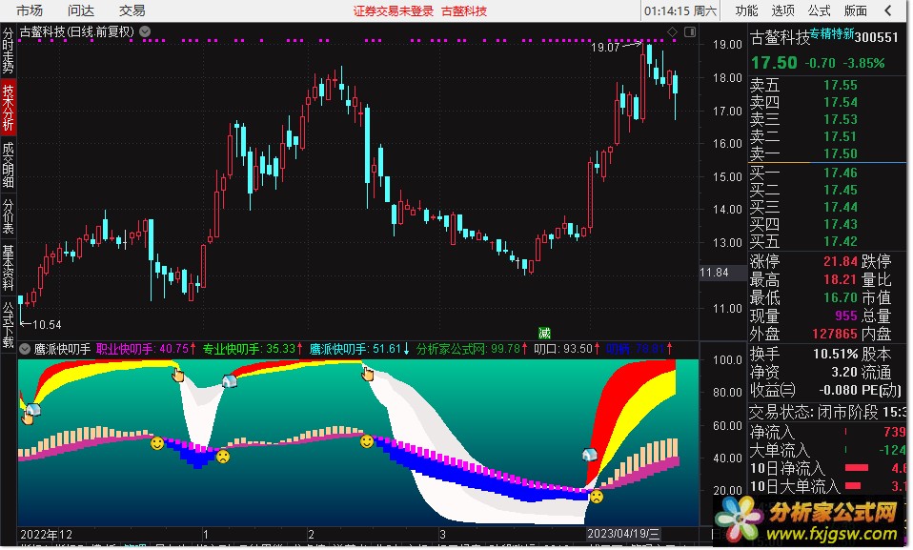Select the 卖二 17.51 order row

828,136
